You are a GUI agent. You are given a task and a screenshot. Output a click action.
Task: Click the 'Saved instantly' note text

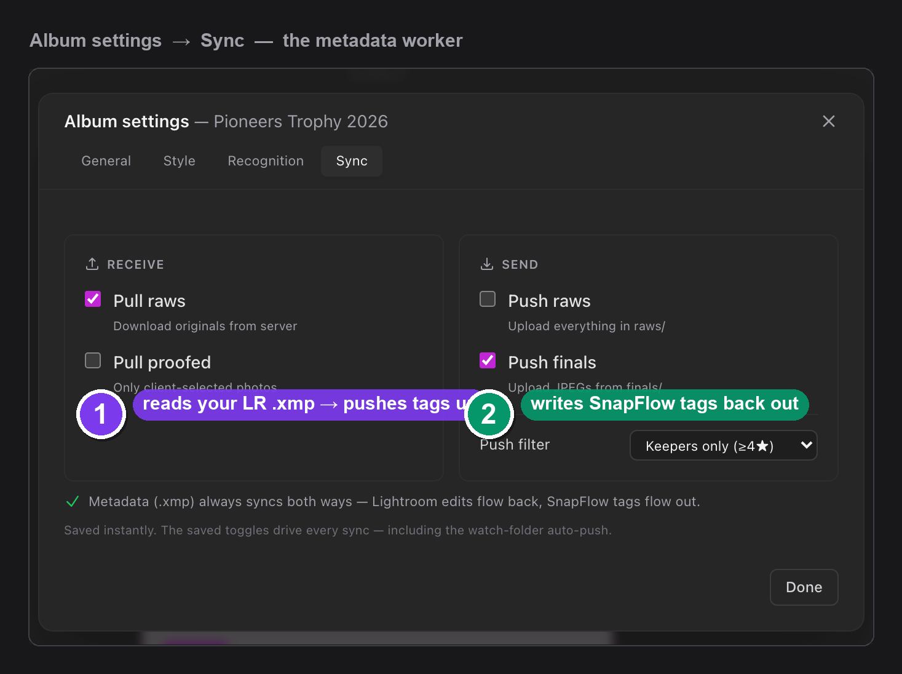pos(338,530)
